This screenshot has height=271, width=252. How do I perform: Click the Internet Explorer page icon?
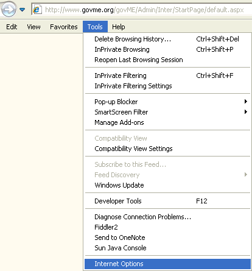[x=37, y=10]
